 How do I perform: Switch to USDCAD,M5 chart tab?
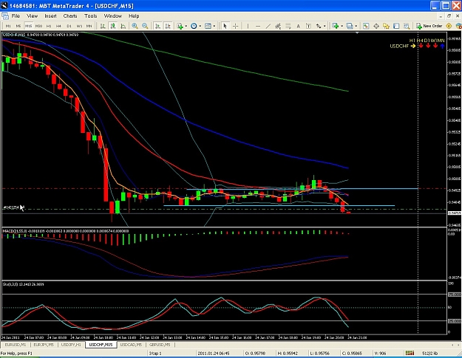pyautogui.click(x=131, y=345)
